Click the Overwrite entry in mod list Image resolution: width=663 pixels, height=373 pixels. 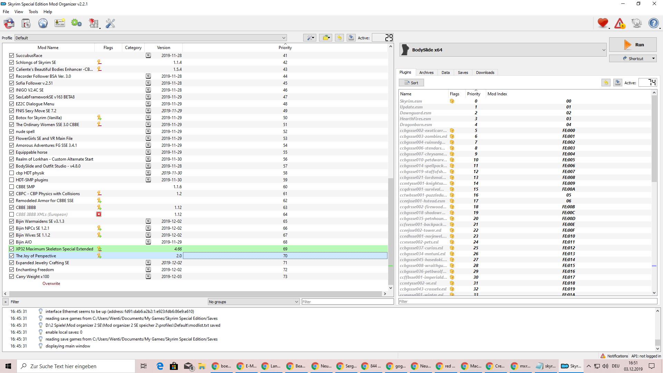tap(51, 284)
